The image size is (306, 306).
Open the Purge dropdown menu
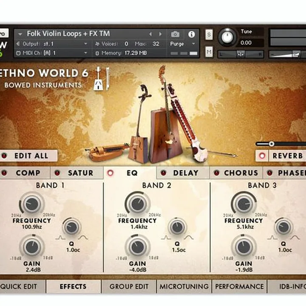click(x=194, y=44)
